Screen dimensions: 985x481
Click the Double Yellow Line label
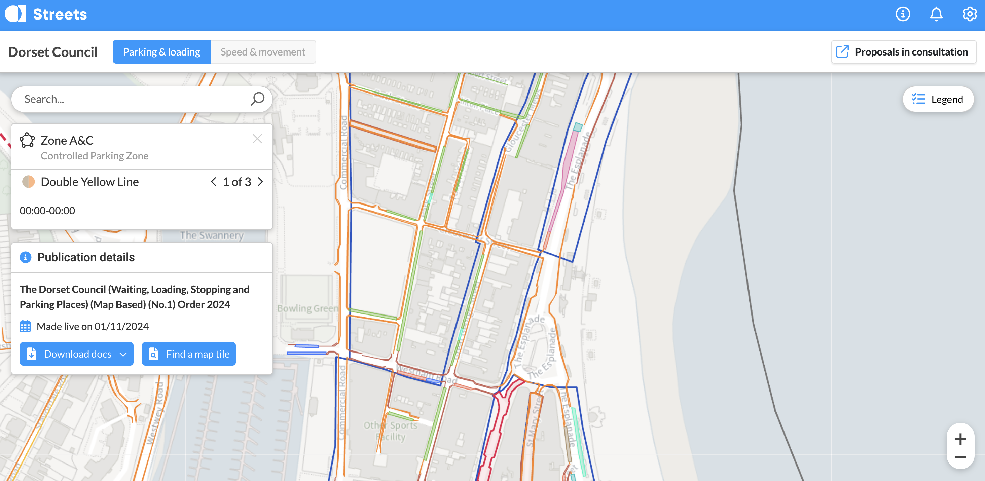tap(90, 182)
